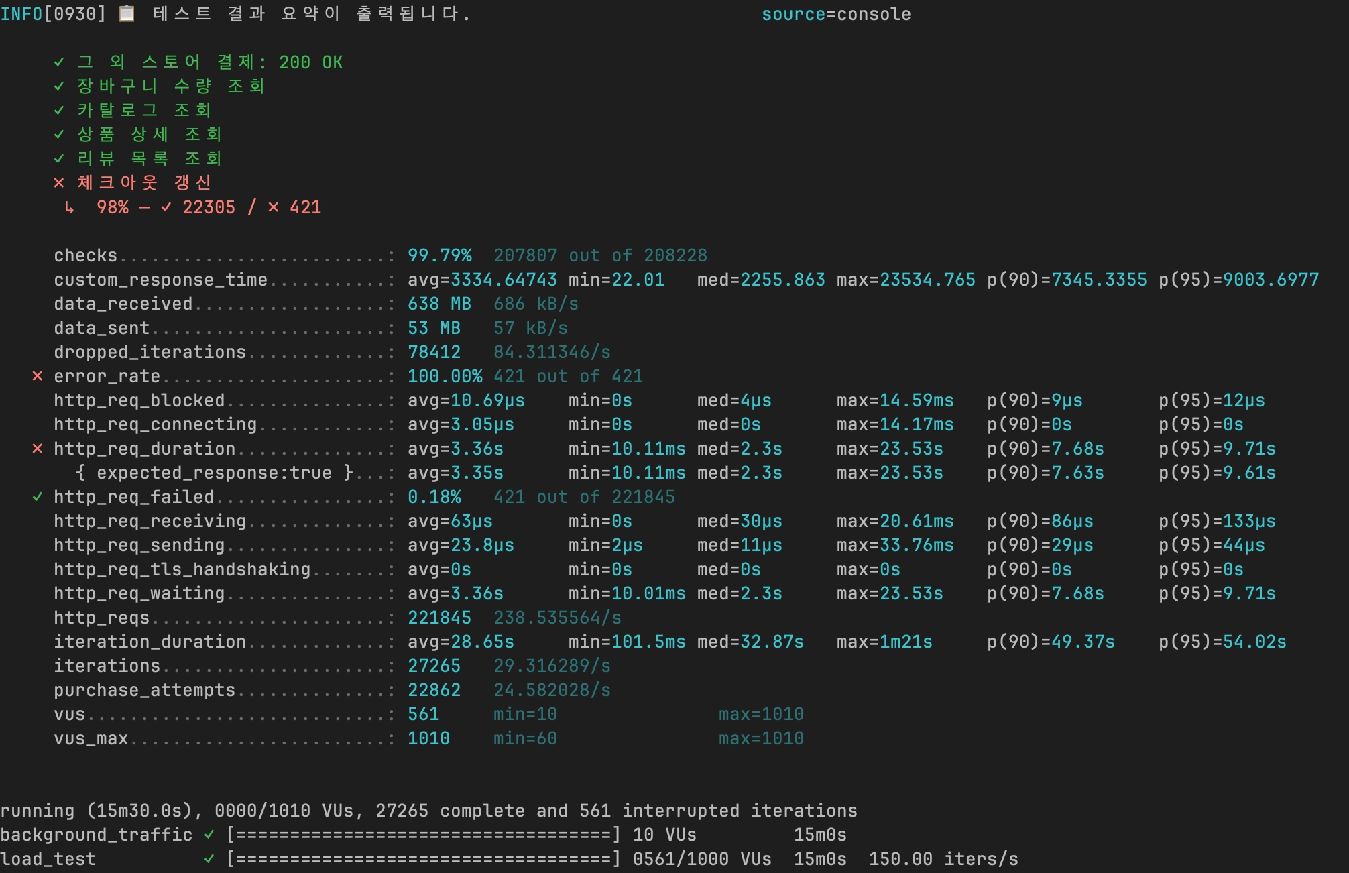Image resolution: width=1349 pixels, height=873 pixels.
Task: Click the text 'source=console'
Action: tap(836, 14)
